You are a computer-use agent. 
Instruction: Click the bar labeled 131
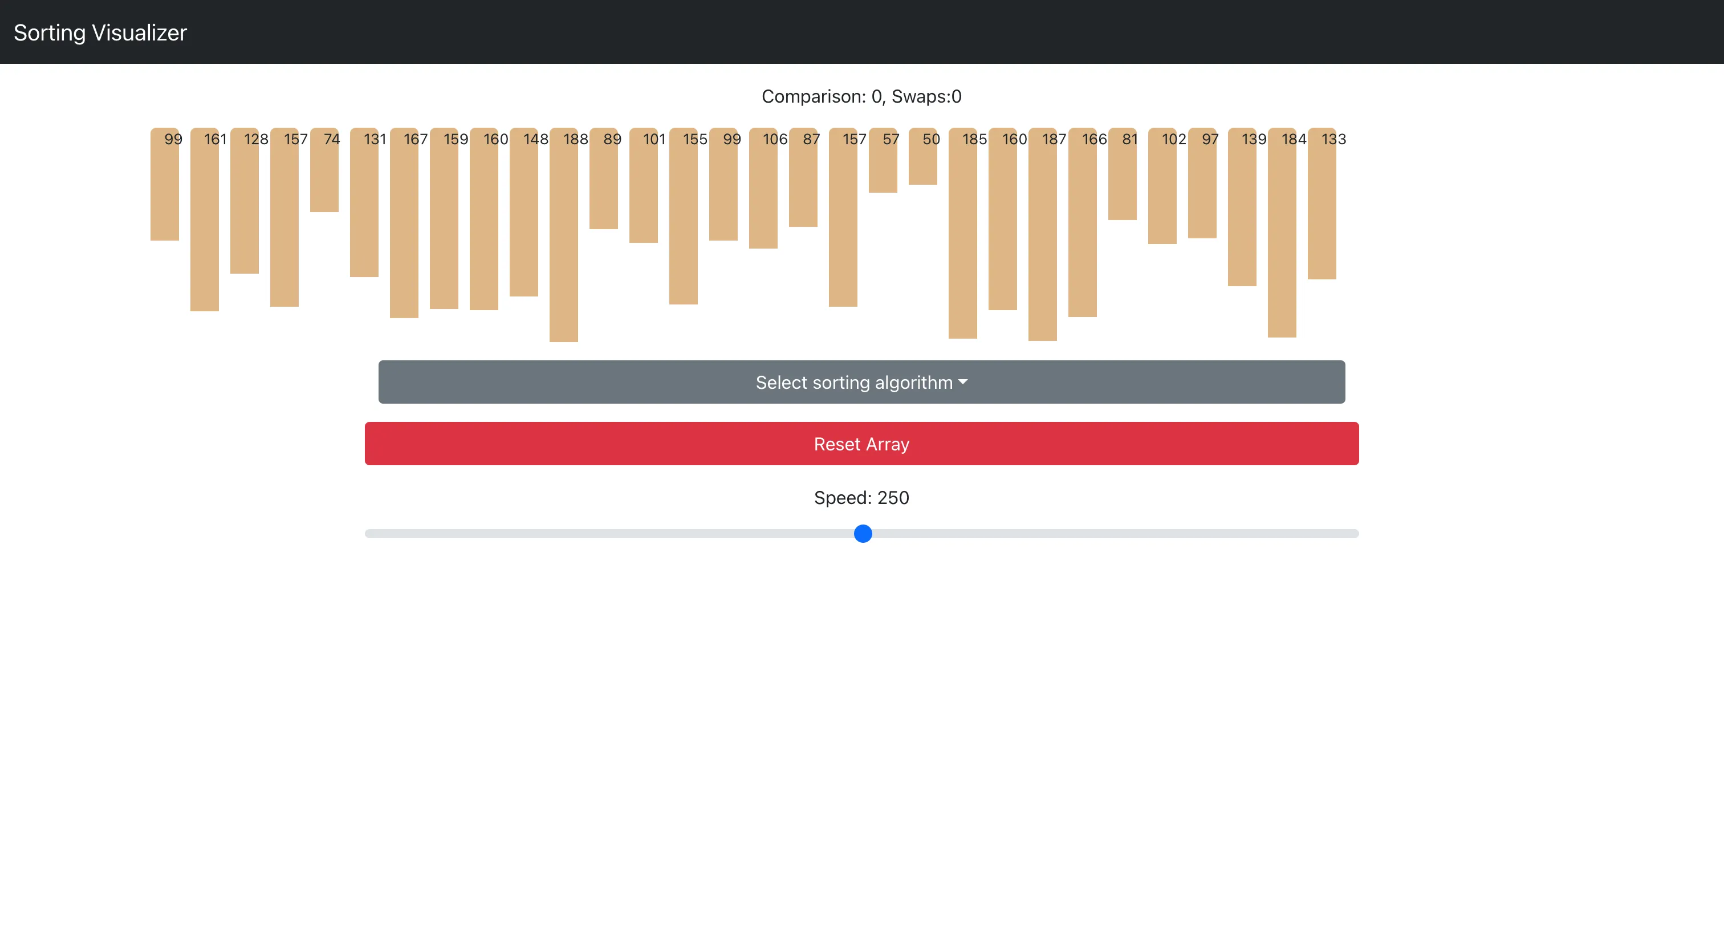click(364, 202)
